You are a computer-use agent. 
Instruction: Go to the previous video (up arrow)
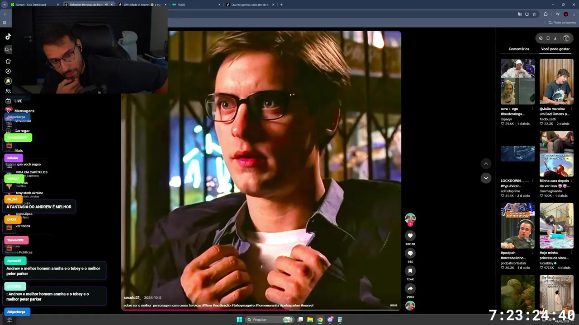click(x=486, y=163)
